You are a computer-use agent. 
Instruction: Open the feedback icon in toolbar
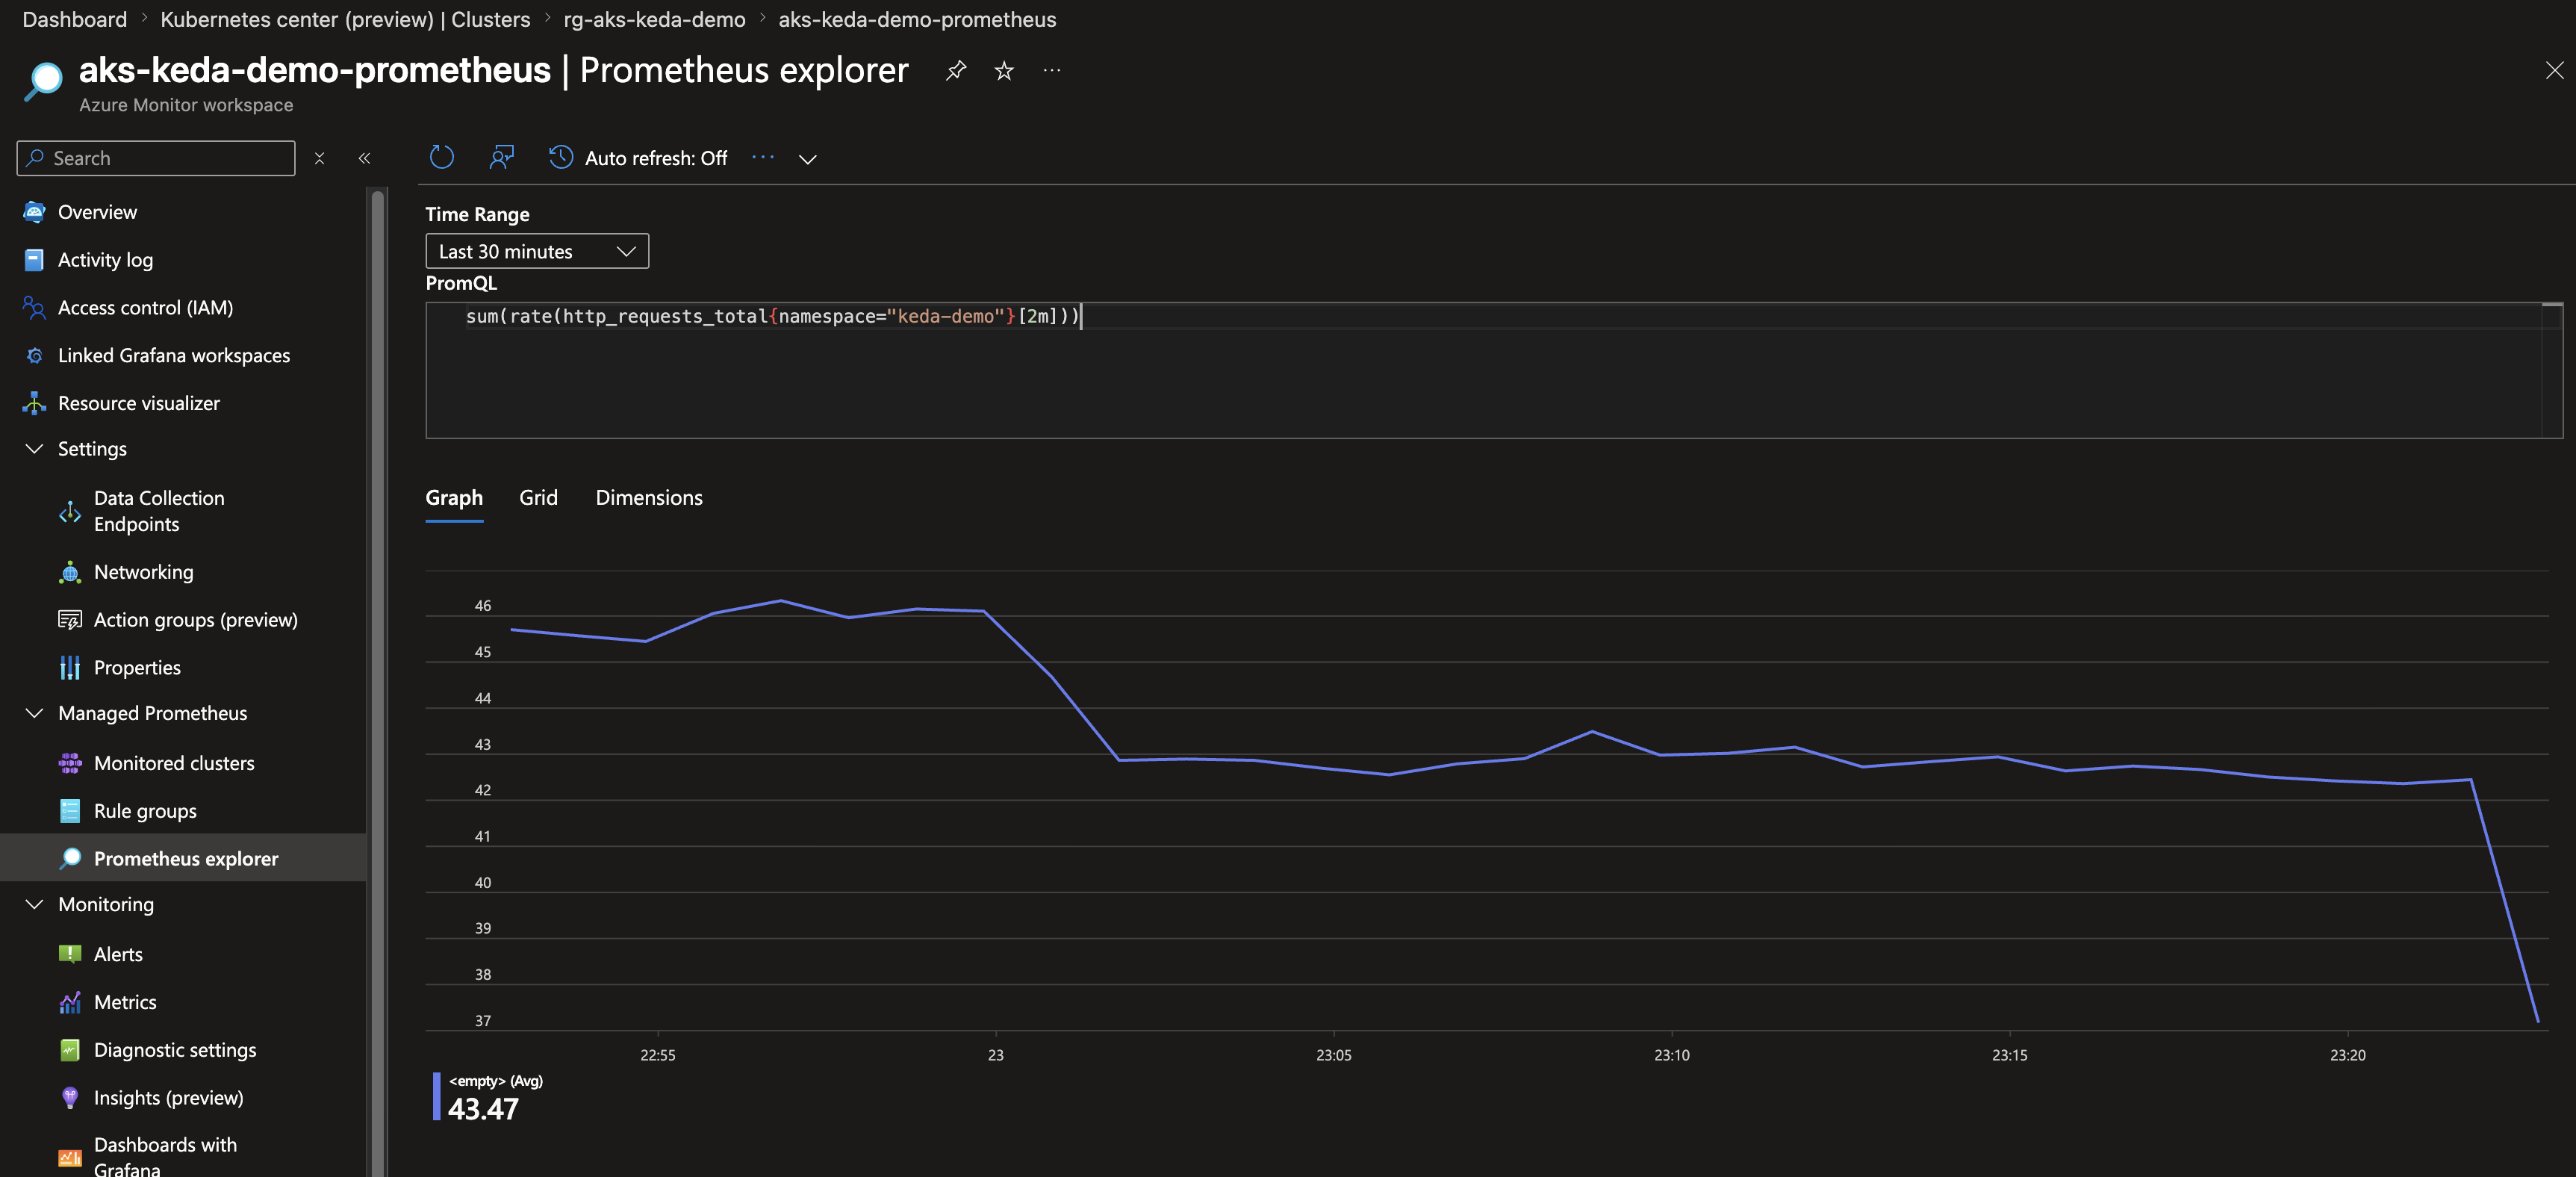click(501, 158)
